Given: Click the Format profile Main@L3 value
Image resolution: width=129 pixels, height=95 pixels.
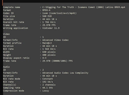Looking at the screenshot, I should [x=47, y=43].
